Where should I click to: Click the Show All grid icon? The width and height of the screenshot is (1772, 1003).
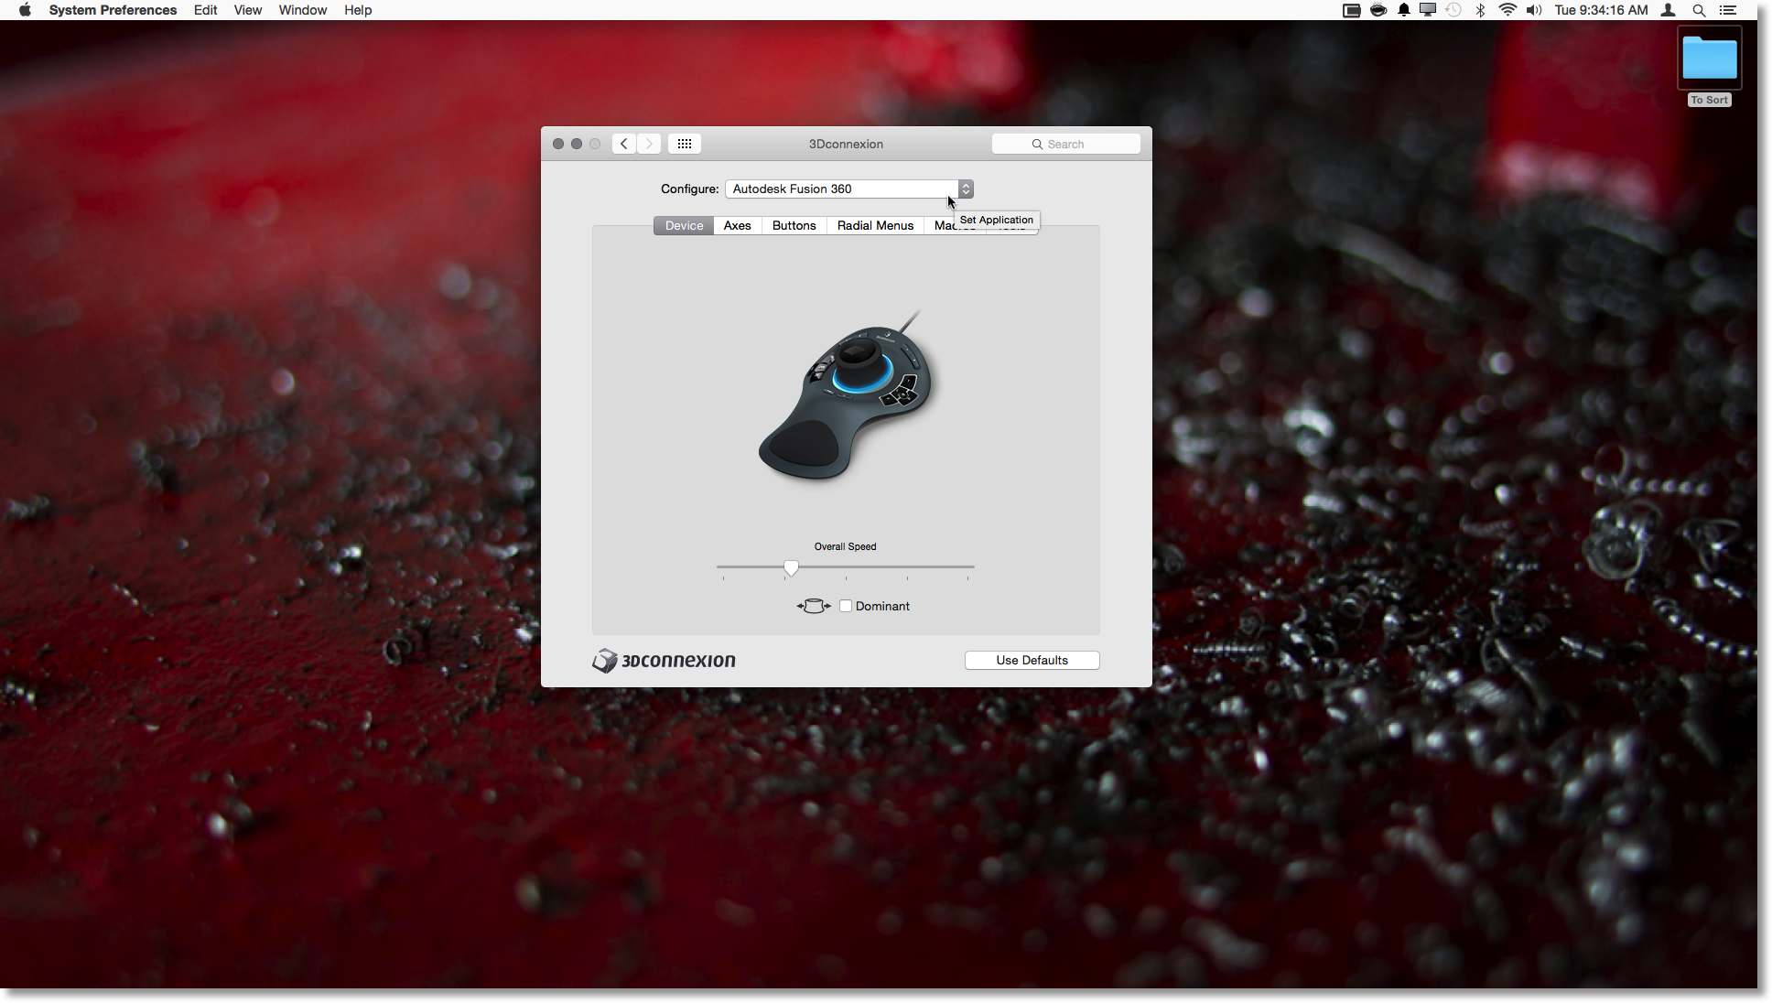click(x=684, y=144)
